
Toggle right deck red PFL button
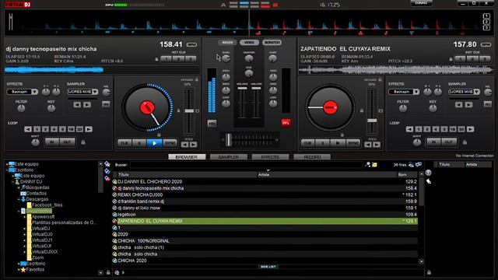[286, 123]
